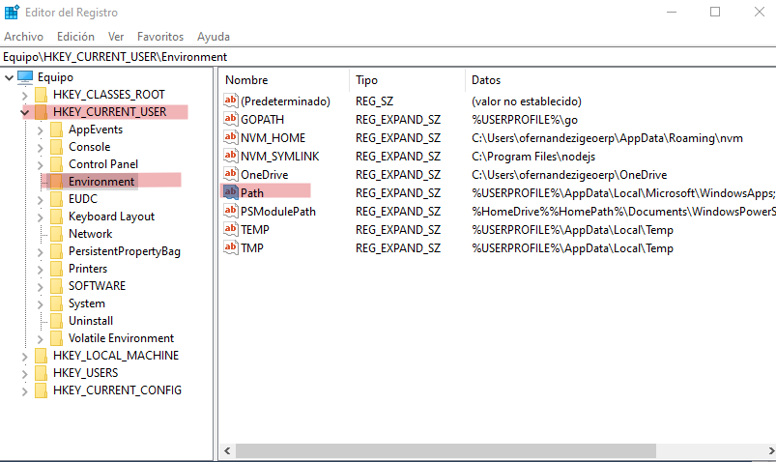
Task: Click the Equipo computer icon
Action: [25, 77]
